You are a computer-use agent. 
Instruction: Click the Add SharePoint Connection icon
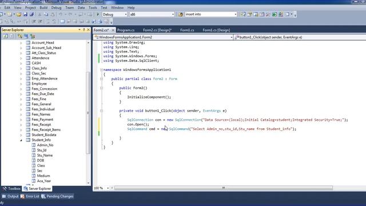click(33, 36)
